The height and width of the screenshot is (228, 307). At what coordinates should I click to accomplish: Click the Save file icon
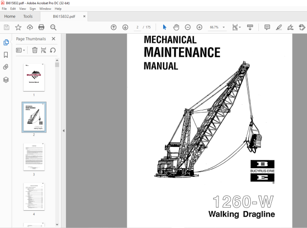[x=7, y=27]
